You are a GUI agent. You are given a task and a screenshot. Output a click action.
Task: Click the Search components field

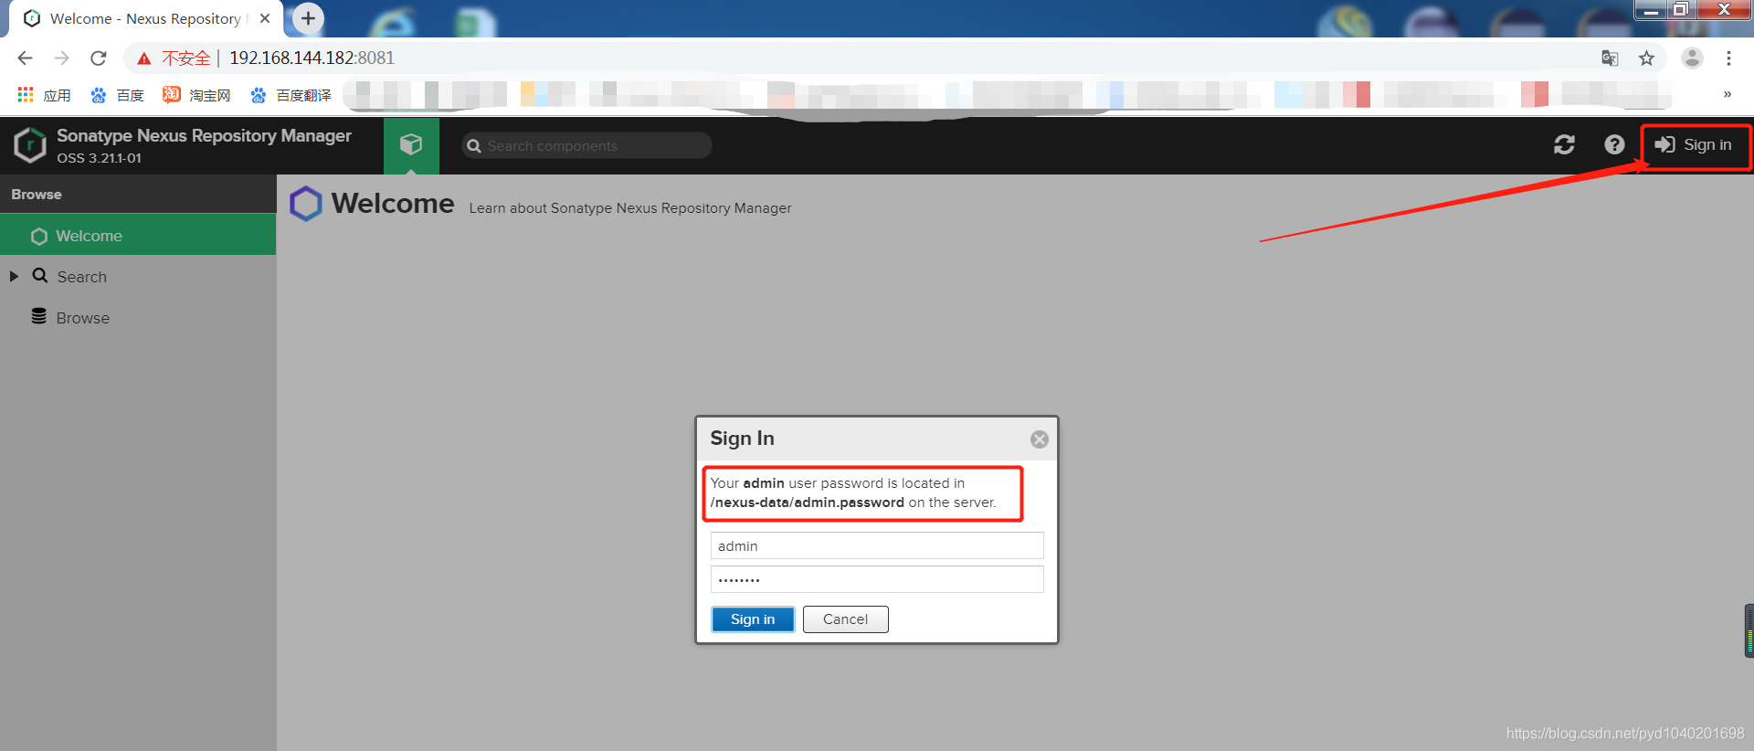coord(586,145)
